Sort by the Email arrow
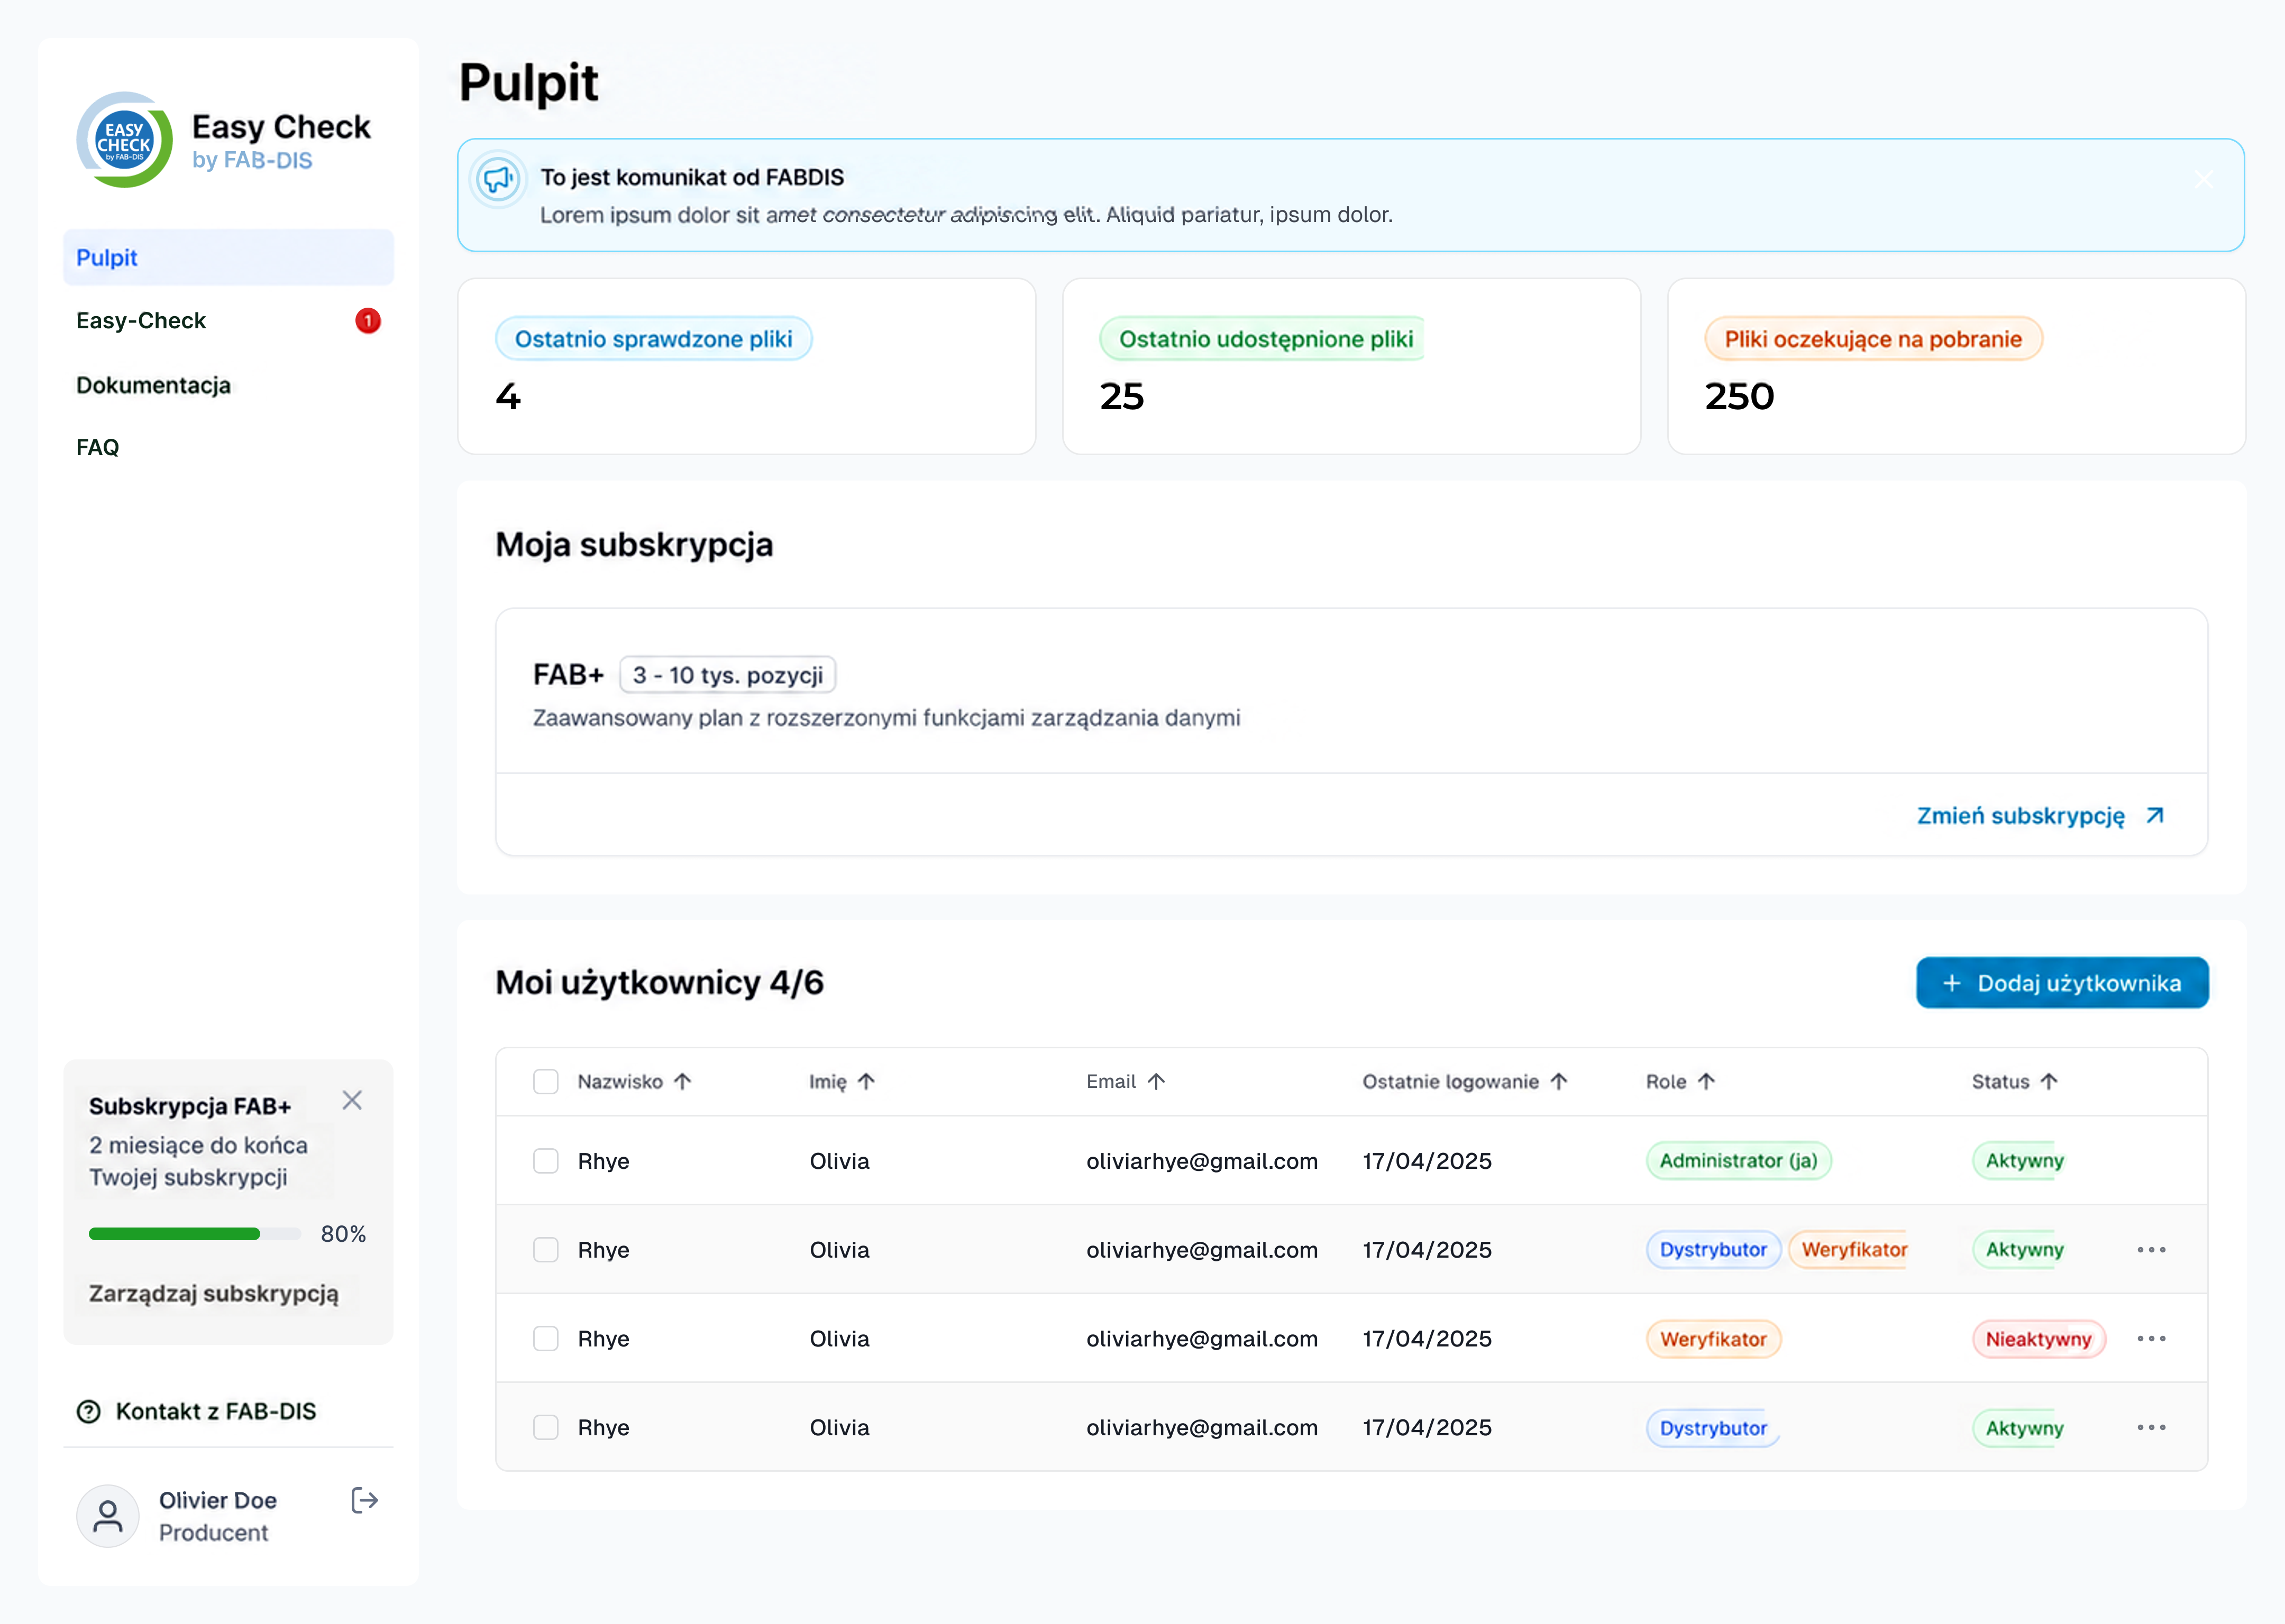This screenshot has width=2285, height=1624. [1156, 1081]
